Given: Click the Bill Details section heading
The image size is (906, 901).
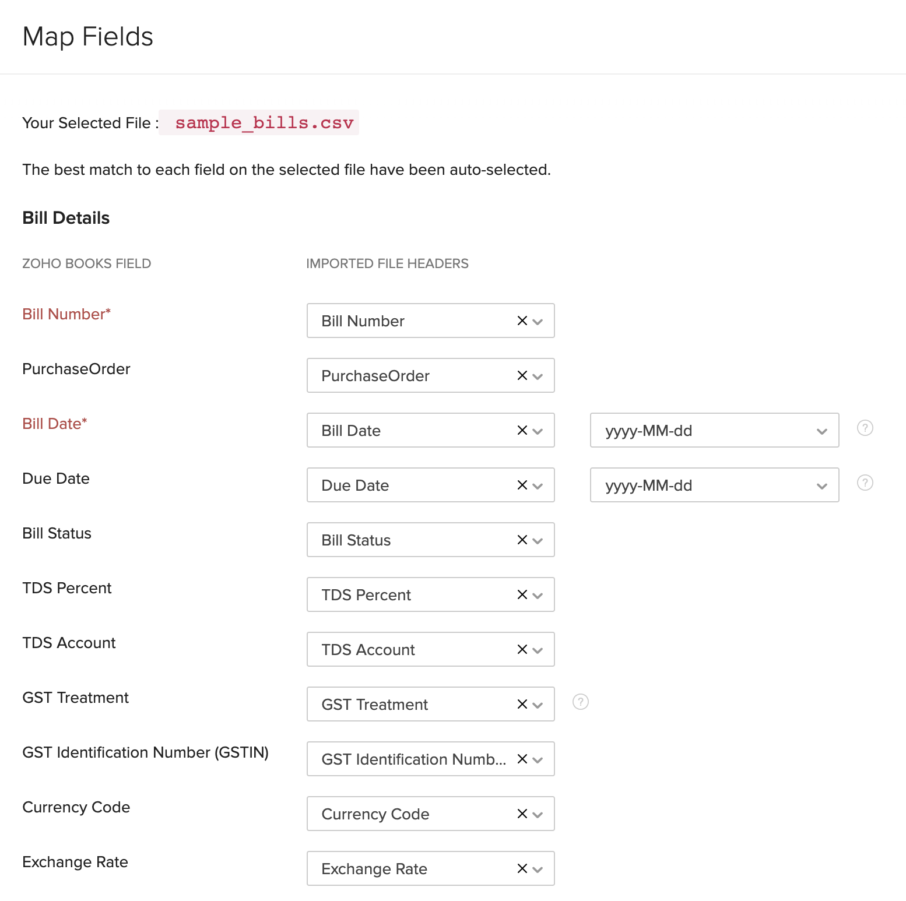Looking at the screenshot, I should (66, 217).
